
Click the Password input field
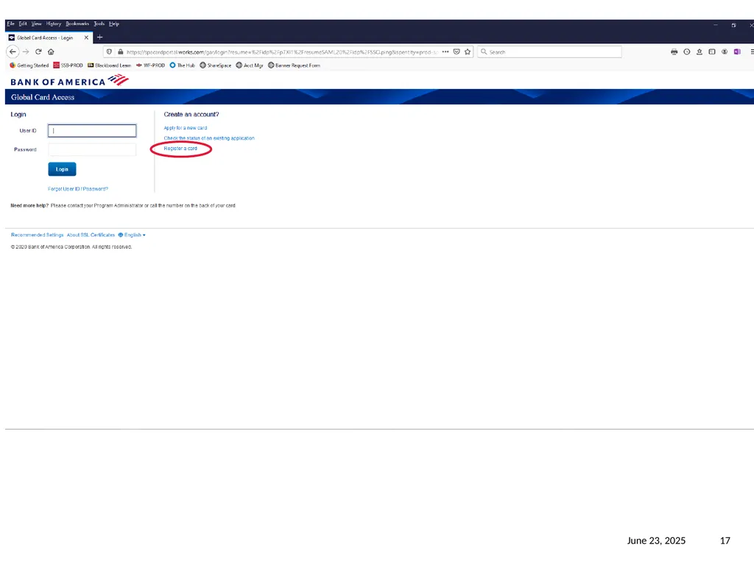click(92, 149)
